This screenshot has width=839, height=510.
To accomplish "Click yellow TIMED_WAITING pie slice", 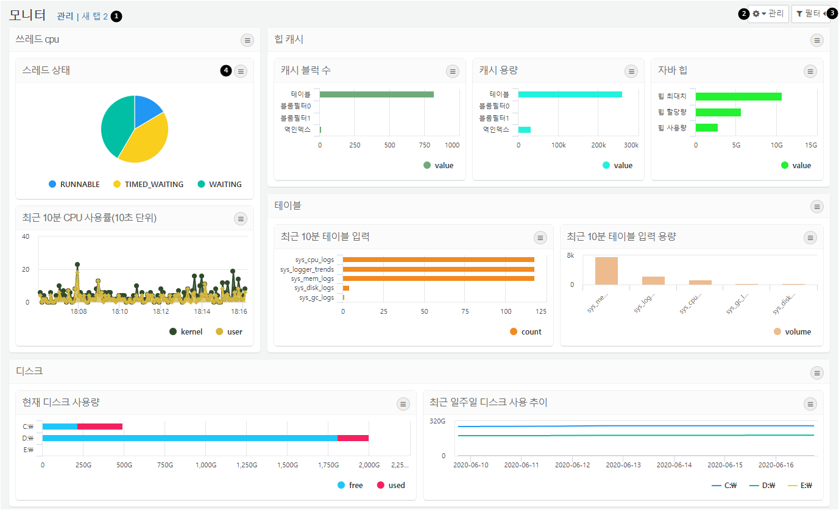I will click(146, 141).
